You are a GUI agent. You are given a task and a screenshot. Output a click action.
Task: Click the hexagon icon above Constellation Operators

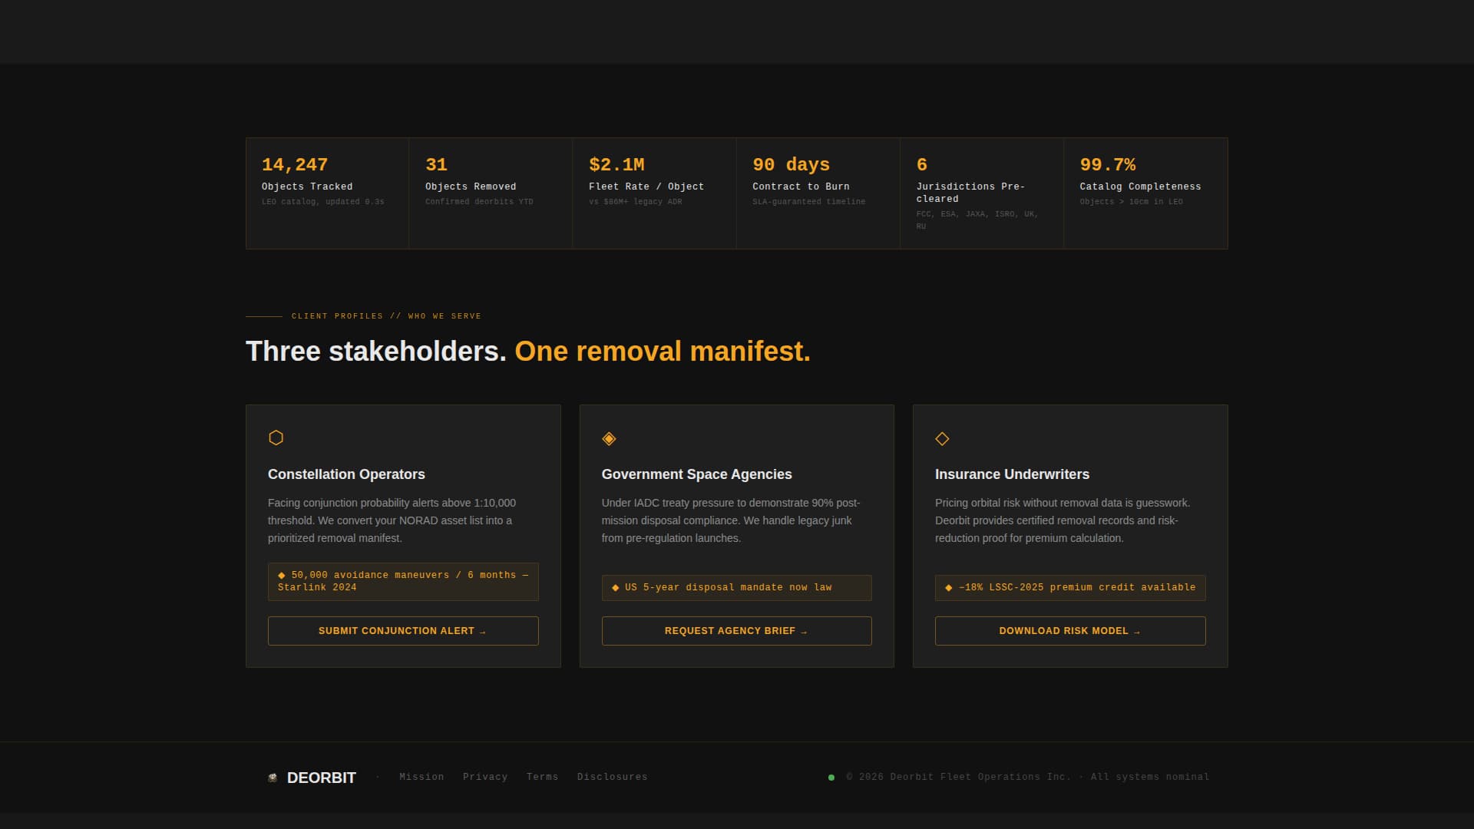pyautogui.click(x=276, y=438)
